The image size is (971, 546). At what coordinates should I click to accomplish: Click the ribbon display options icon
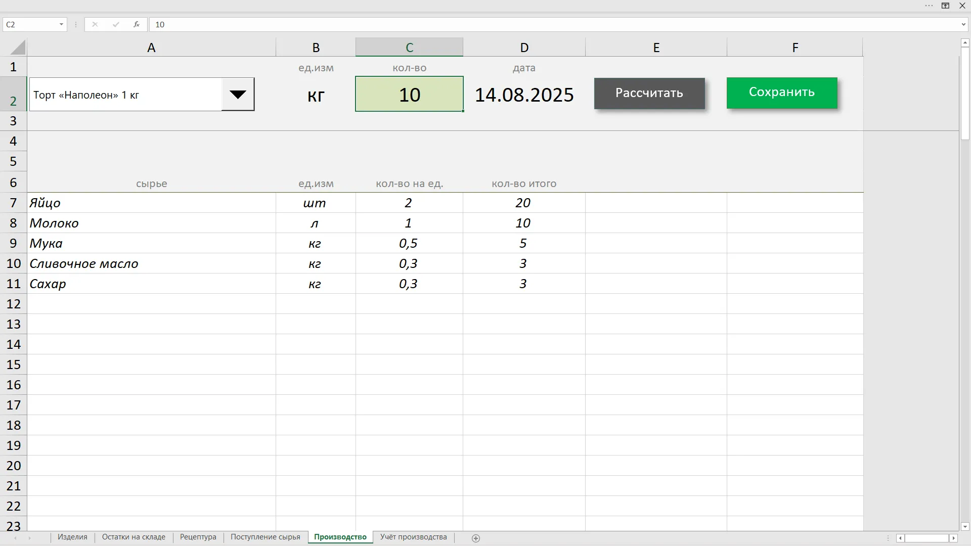tap(945, 6)
